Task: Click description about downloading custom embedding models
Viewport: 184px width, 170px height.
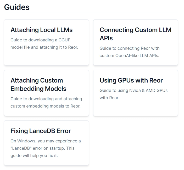Action: click(x=46, y=102)
